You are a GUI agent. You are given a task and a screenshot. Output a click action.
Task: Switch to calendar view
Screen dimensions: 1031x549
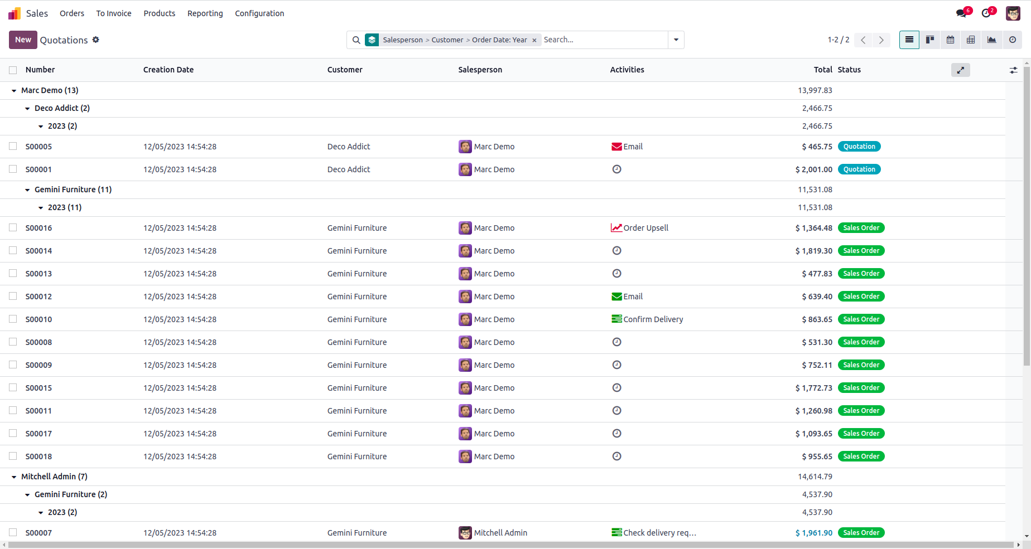(x=951, y=40)
